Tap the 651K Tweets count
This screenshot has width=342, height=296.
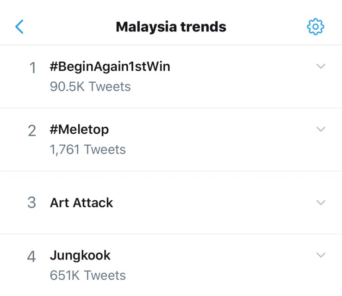pos(87,275)
